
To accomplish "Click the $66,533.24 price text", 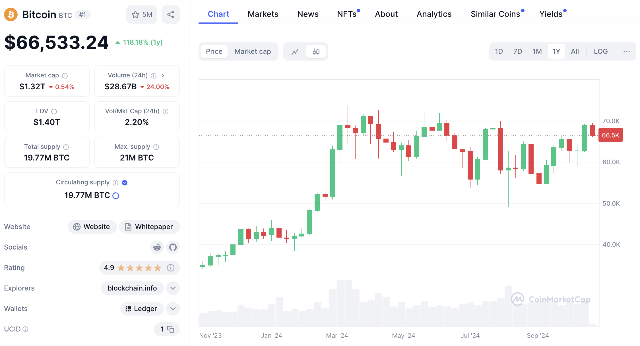I will 56,42.
